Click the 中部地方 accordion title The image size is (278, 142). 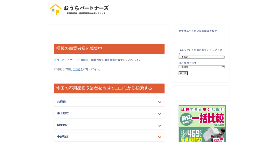tap(63, 137)
